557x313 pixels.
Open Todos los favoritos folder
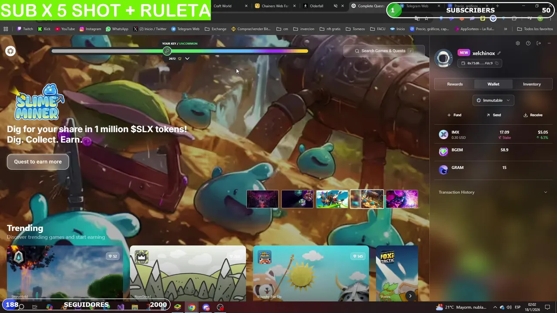(x=535, y=29)
